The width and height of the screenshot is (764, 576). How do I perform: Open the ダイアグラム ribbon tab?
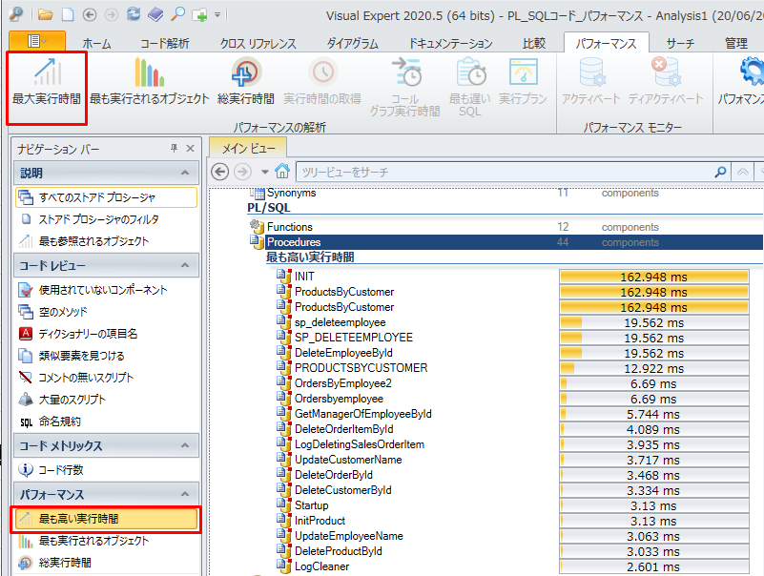(x=352, y=43)
